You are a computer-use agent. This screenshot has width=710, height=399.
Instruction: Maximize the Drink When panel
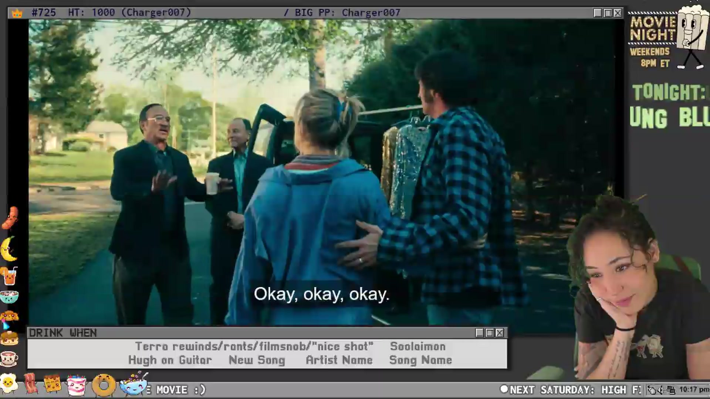point(490,333)
